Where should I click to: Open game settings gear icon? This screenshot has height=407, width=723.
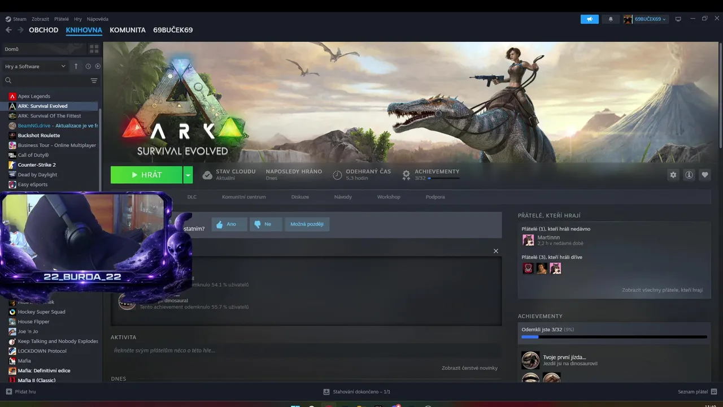[x=673, y=175]
